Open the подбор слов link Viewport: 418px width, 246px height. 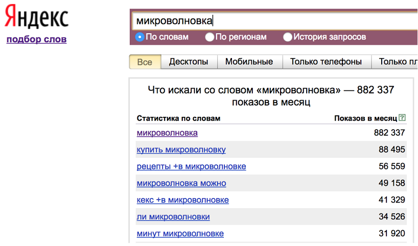(x=36, y=39)
